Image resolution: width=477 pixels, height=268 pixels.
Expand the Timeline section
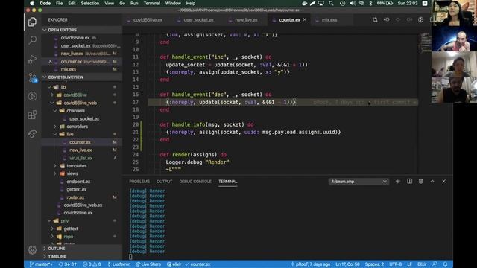point(82,256)
